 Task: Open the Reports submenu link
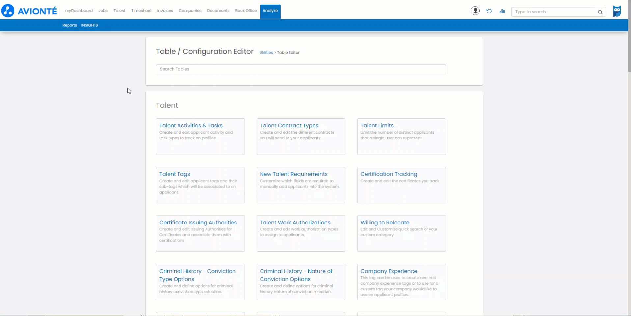[x=69, y=25]
